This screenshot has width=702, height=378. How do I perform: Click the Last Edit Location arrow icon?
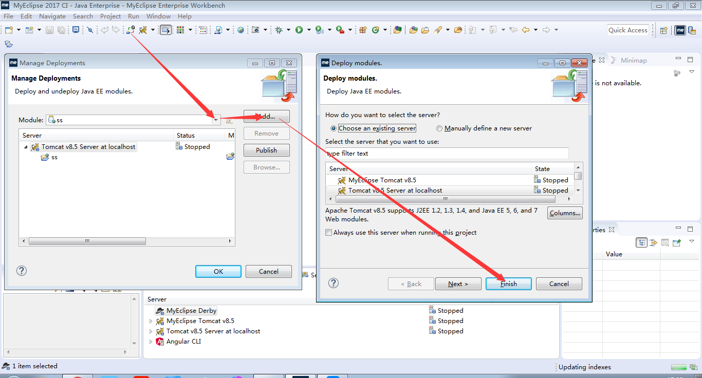point(513,30)
